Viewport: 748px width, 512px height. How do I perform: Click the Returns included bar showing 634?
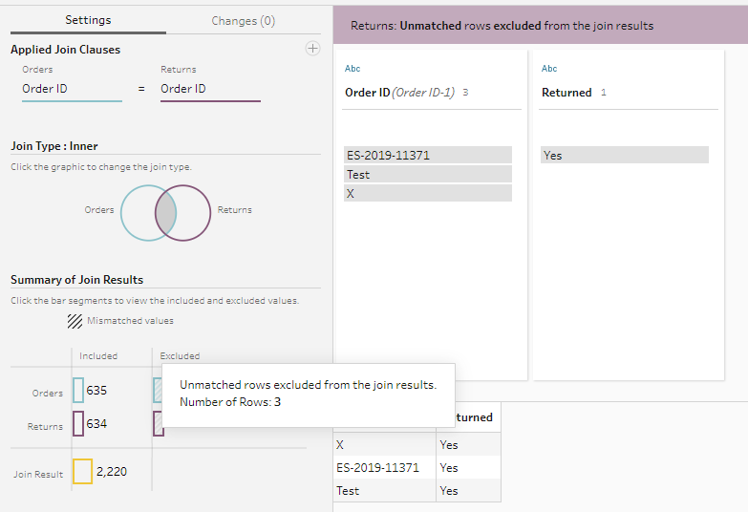pos(78,423)
